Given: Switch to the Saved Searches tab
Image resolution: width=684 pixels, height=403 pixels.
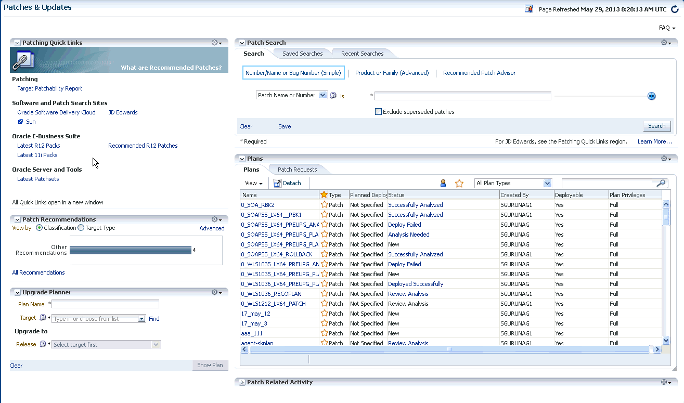Looking at the screenshot, I should click(303, 53).
